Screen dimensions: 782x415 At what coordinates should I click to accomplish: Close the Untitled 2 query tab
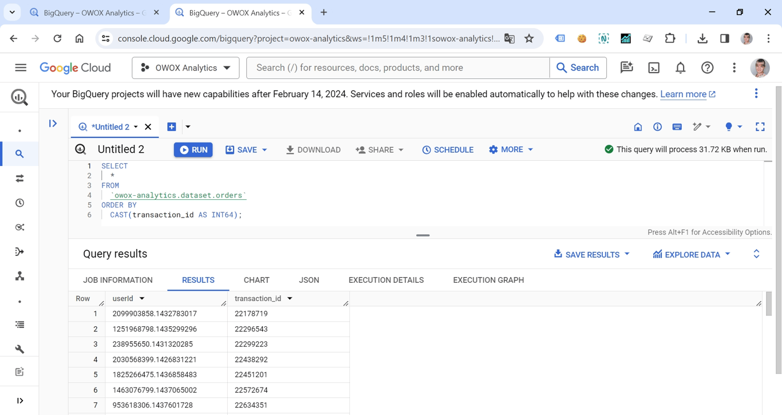click(148, 127)
